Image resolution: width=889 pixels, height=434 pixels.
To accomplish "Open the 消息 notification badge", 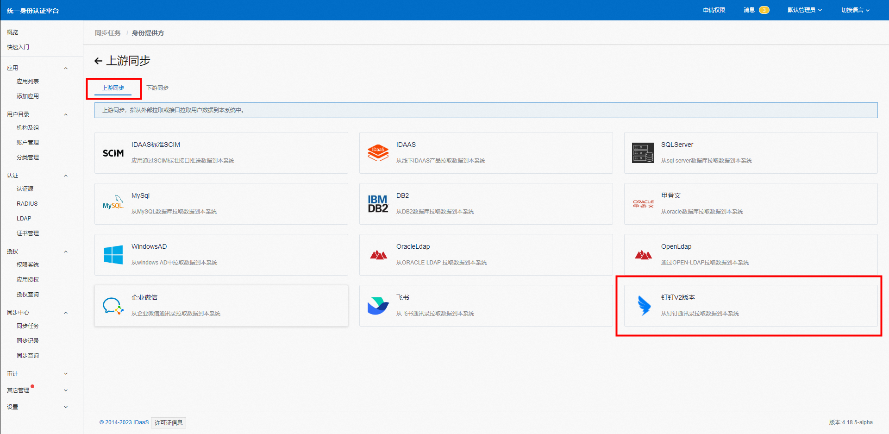I will 764,10.
